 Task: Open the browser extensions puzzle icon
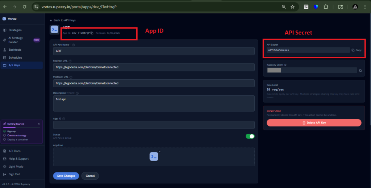[x=316, y=7]
